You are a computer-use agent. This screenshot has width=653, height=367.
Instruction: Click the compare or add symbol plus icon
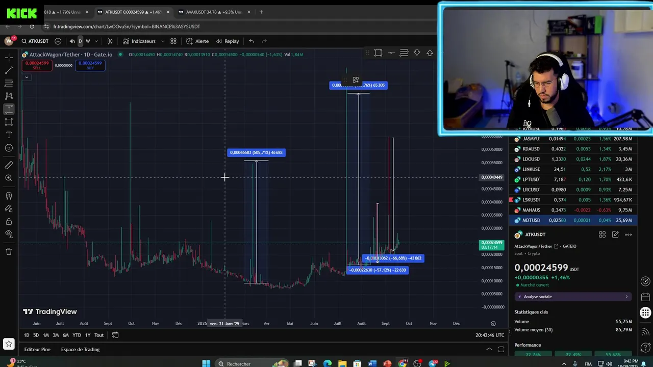(x=58, y=41)
